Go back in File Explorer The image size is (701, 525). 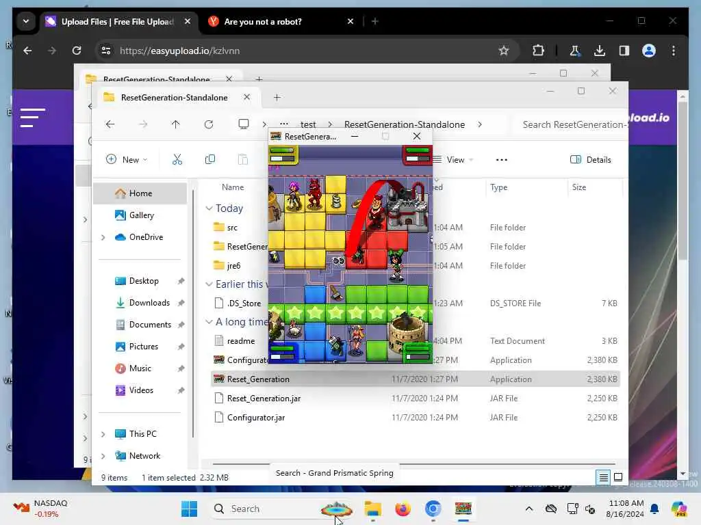coord(110,124)
